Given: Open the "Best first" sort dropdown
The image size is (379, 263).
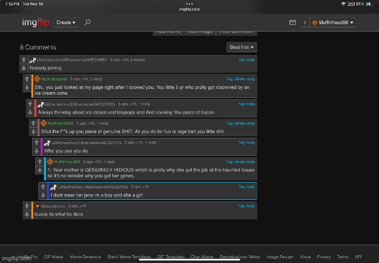Looking at the screenshot, I should click(242, 47).
